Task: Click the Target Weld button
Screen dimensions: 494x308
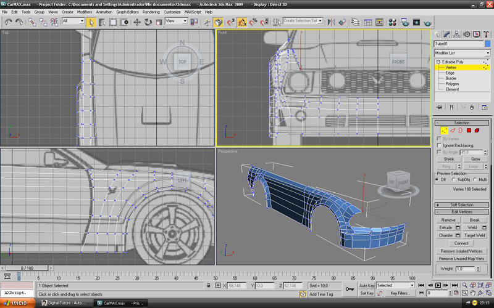Action: click(x=474, y=235)
